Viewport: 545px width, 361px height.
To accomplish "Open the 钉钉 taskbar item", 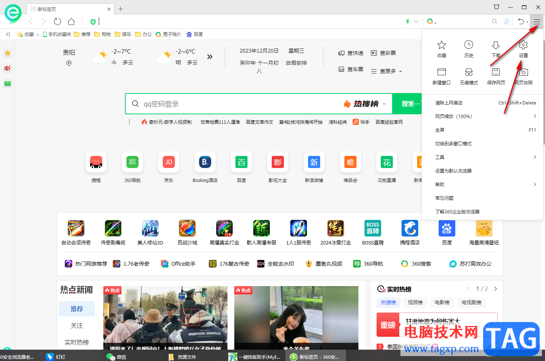I will click(56, 356).
